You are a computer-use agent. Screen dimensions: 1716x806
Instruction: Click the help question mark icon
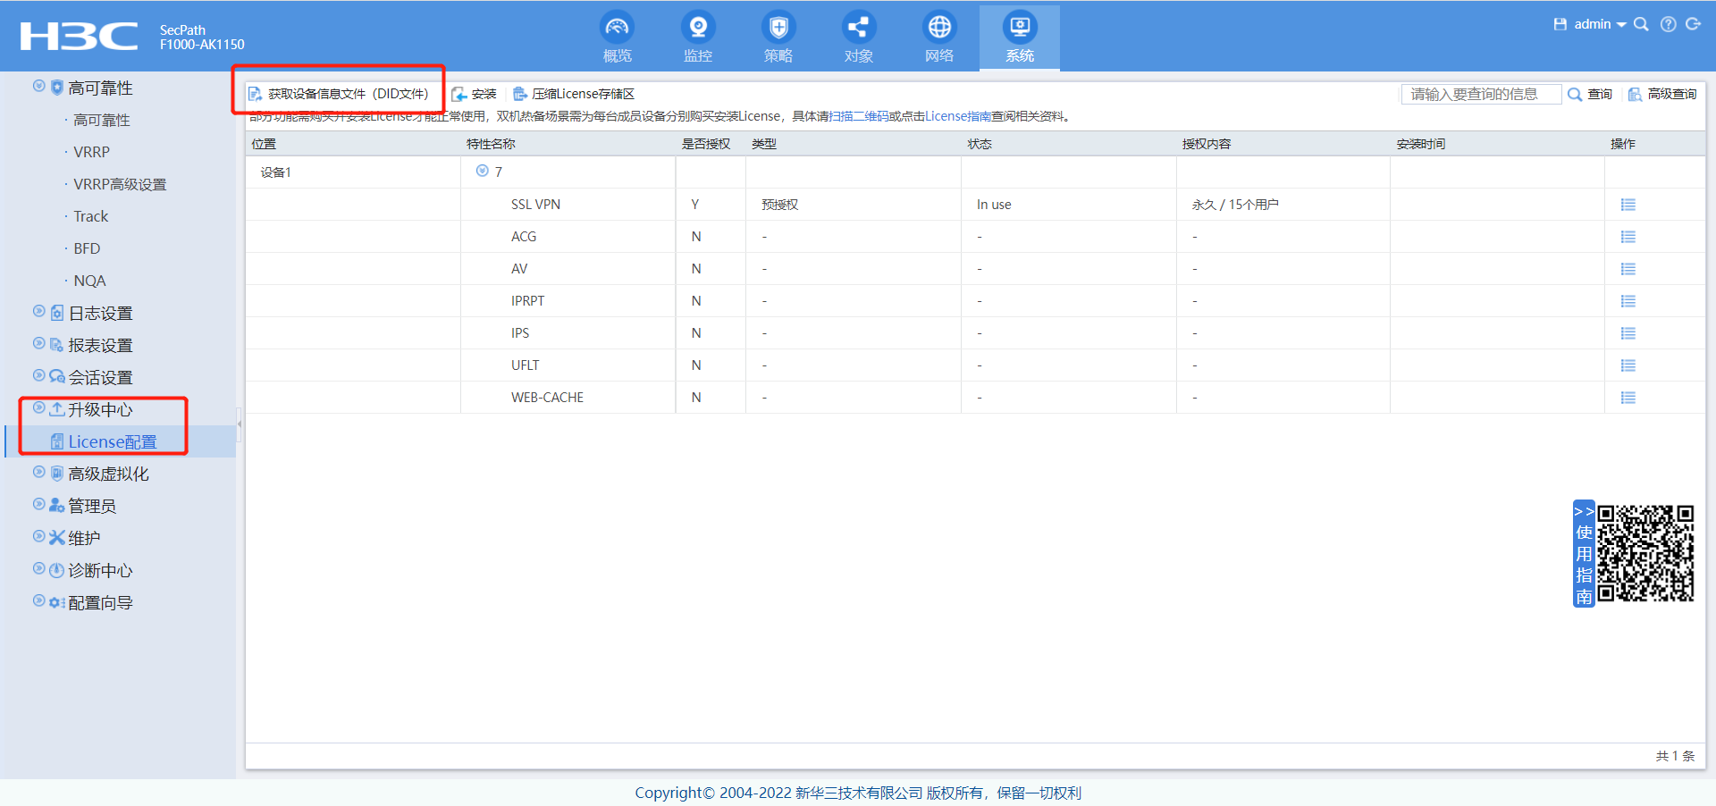(1668, 25)
